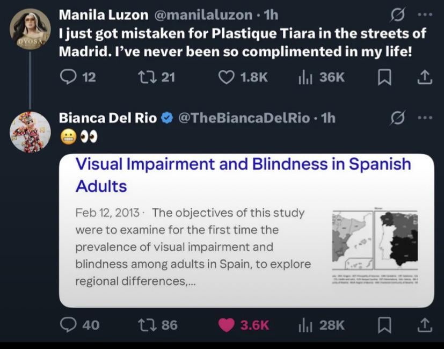Unlike Bianca Del Rio's tweet

(228, 325)
